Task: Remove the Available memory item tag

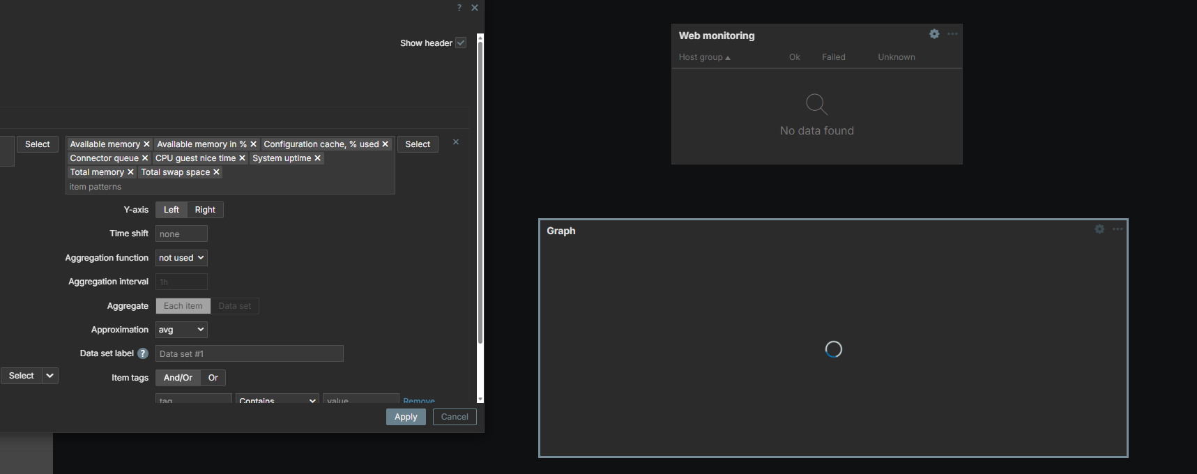Action: [146, 144]
